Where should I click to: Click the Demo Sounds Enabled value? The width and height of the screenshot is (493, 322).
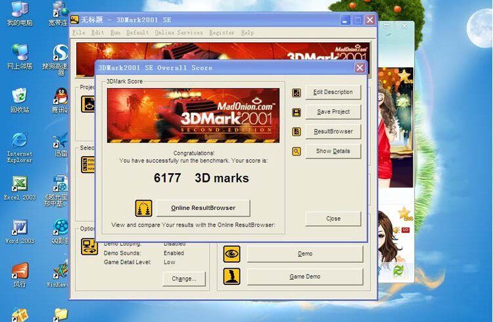pos(174,253)
